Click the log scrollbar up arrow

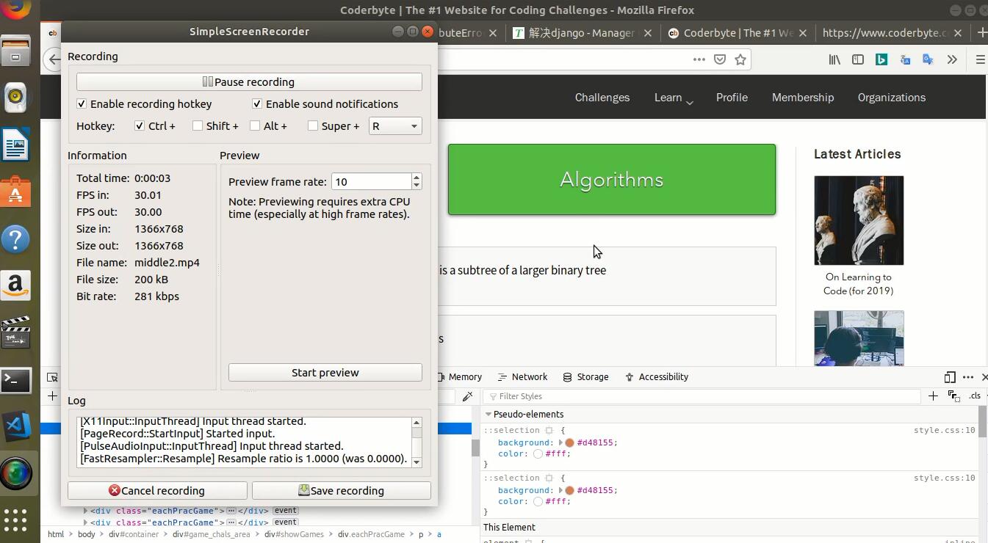click(x=417, y=423)
